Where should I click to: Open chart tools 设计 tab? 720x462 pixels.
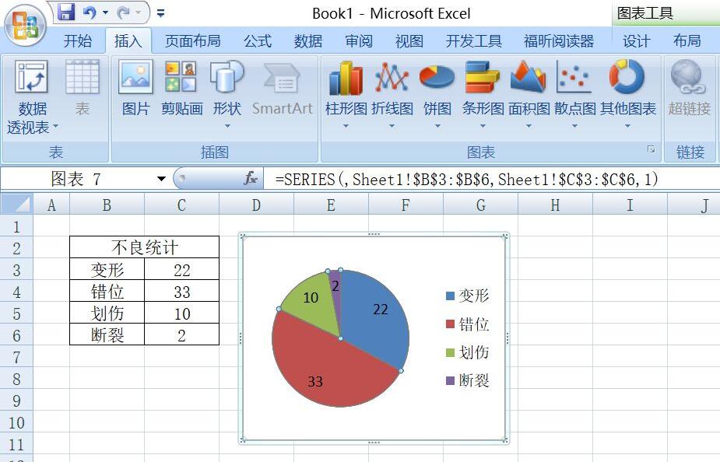pos(637,41)
